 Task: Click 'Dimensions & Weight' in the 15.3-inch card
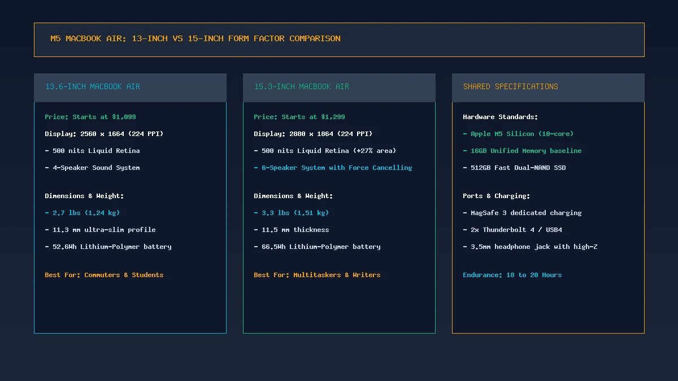point(293,196)
